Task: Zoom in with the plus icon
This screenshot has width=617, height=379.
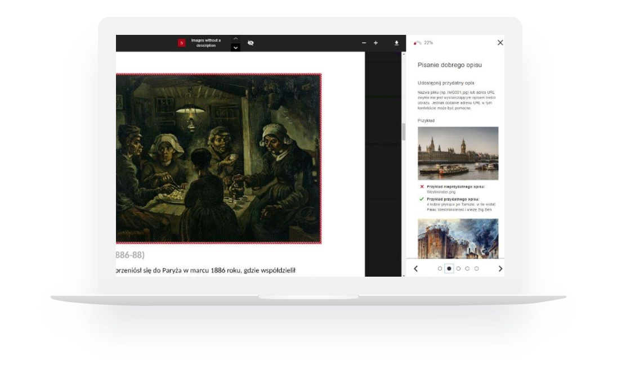Action: 375,43
